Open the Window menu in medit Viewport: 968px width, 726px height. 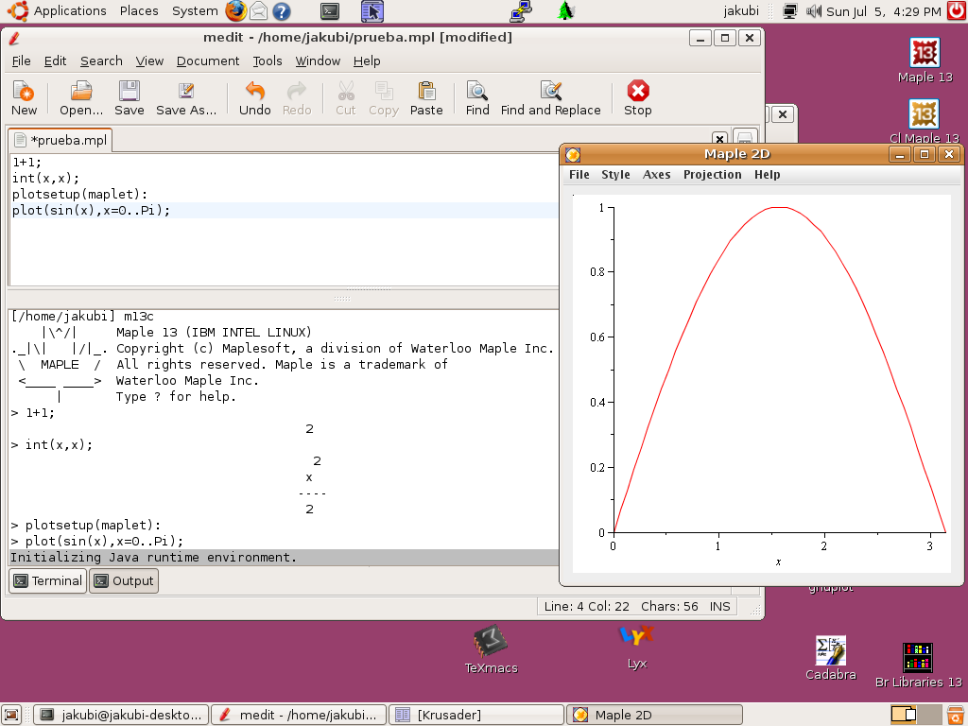(x=318, y=61)
